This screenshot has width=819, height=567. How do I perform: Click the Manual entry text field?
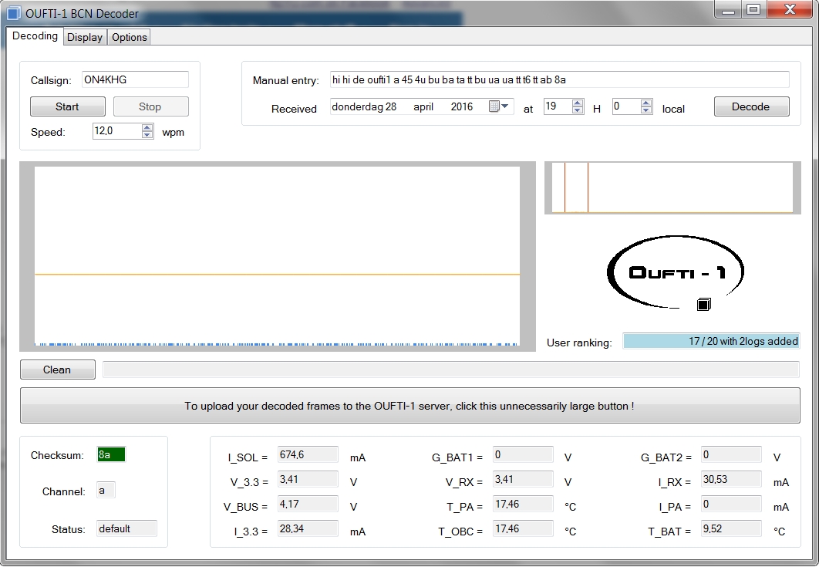(559, 79)
